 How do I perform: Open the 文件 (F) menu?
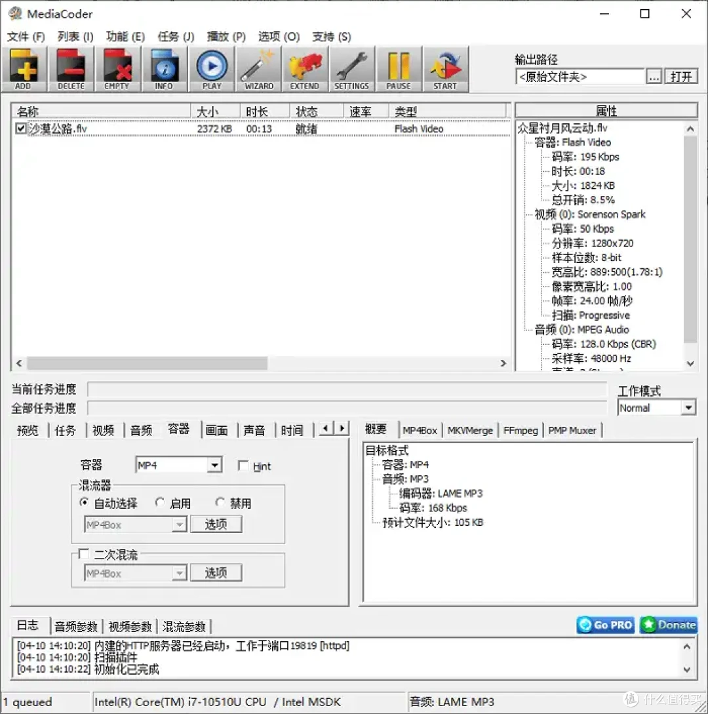point(26,37)
